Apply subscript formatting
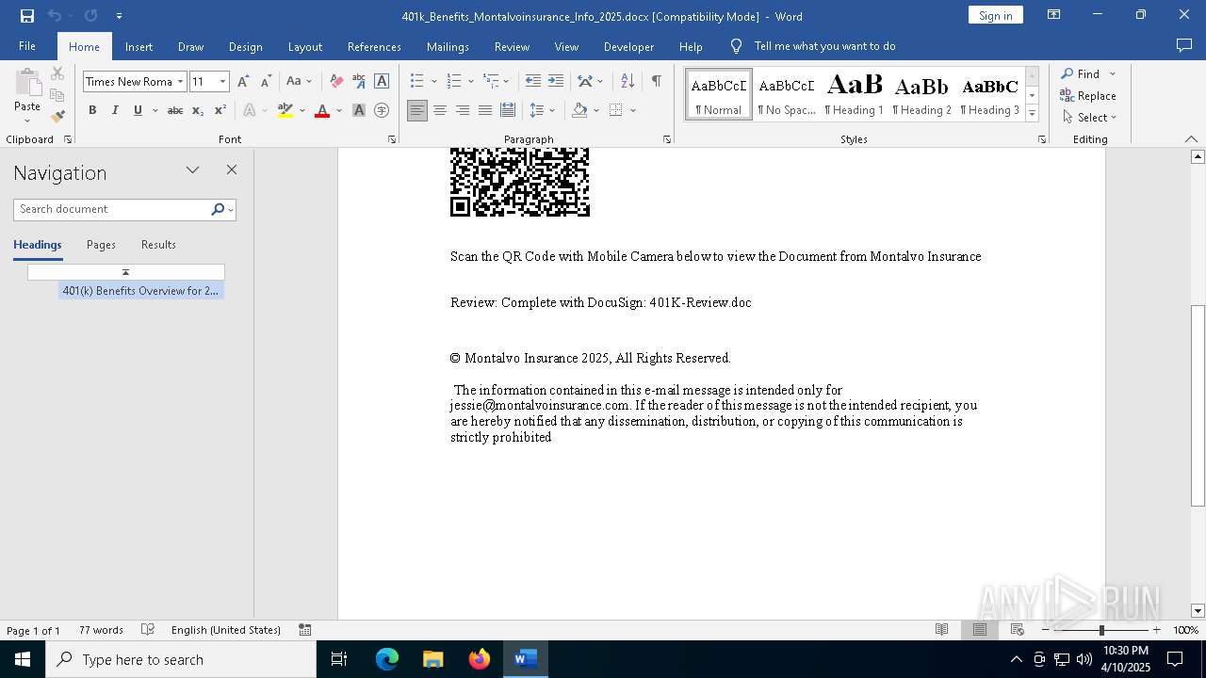Viewport: 1206px width, 678px height. (198, 111)
